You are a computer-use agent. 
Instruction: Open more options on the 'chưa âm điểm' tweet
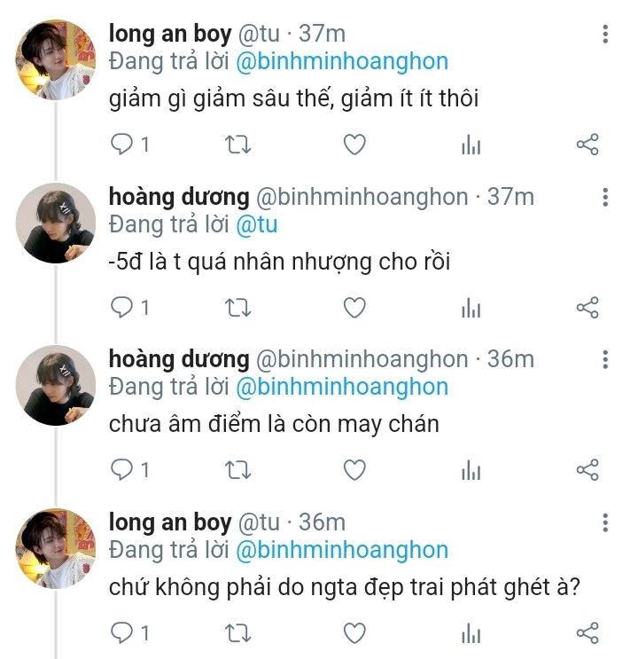click(605, 359)
